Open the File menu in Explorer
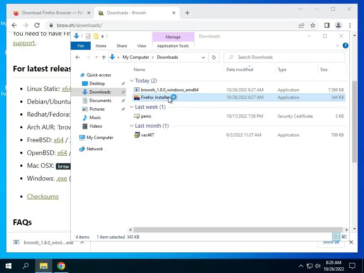364x273 pixels. coord(81,46)
